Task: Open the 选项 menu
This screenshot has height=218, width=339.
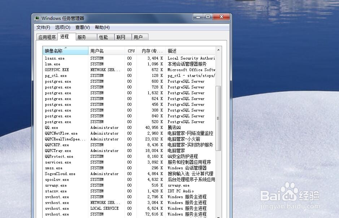Action: pyautogui.click(x=62, y=27)
